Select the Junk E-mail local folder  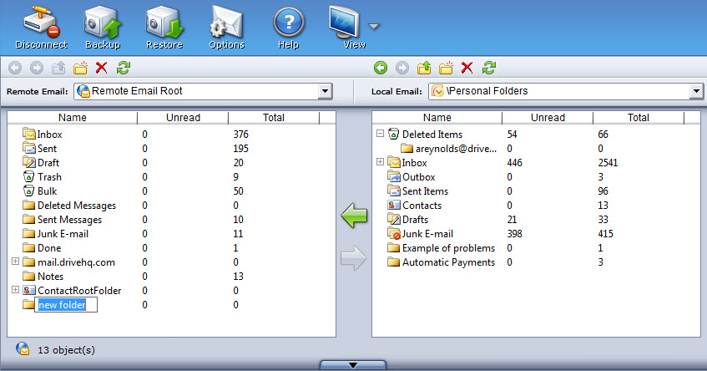click(x=427, y=234)
